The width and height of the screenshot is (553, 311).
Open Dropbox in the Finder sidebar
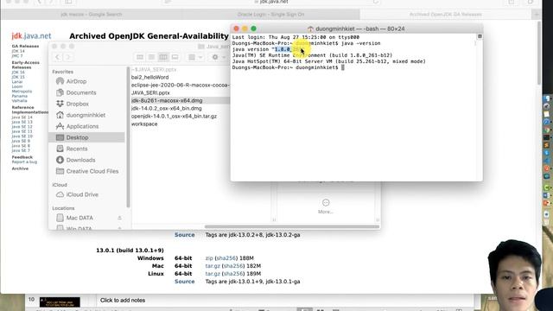[x=77, y=104]
